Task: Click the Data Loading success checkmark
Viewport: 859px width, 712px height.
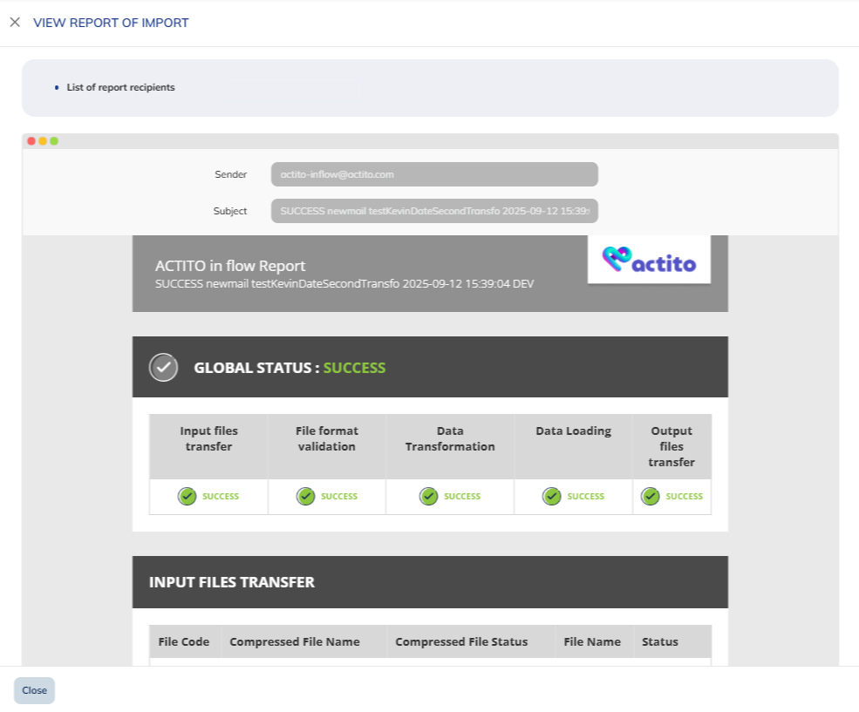Action: [551, 496]
